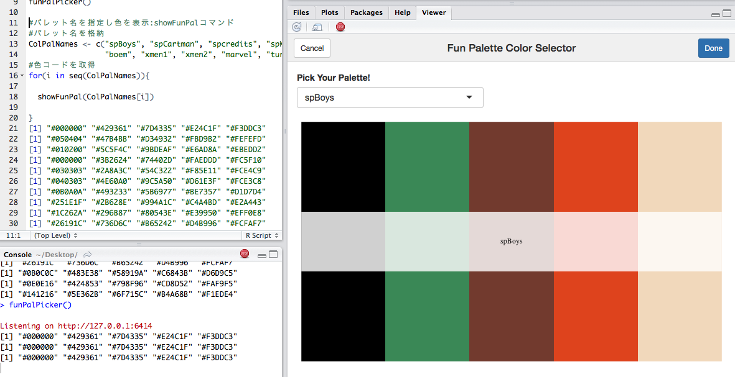Click line number 13 in editor gutter

[x=13, y=44]
